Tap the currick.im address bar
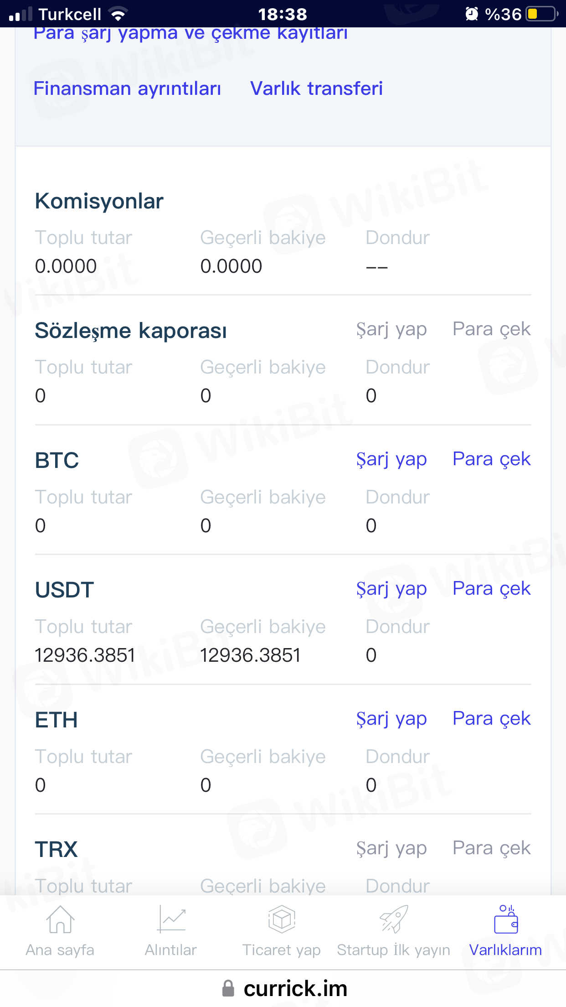The width and height of the screenshot is (566, 1007). [x=295, y=989]
